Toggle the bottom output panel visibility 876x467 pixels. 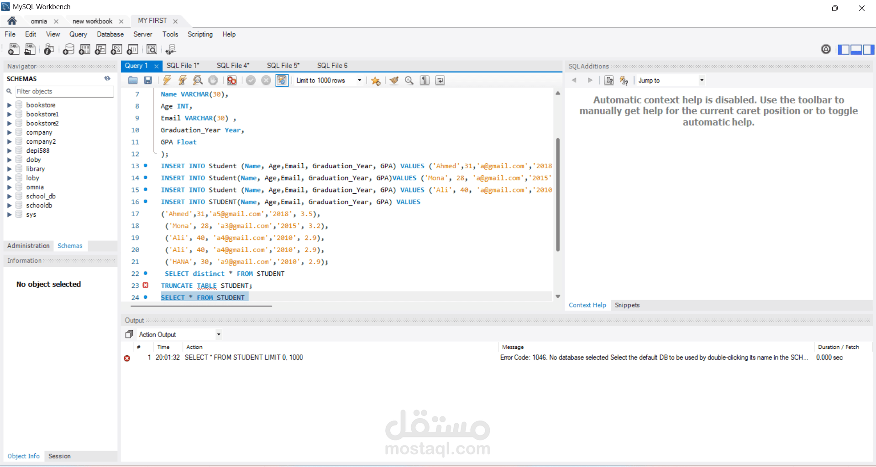tap(856, 49)
